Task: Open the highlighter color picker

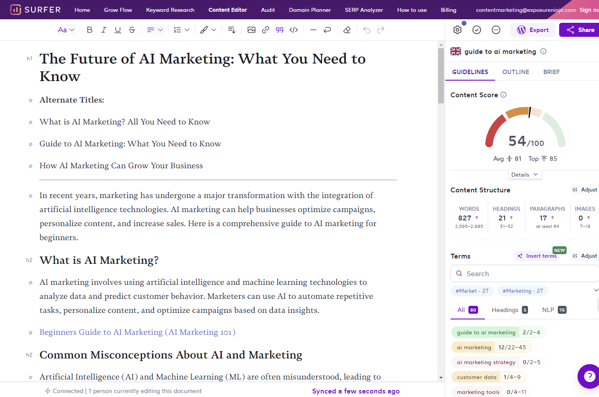Action: pos(208,30)
